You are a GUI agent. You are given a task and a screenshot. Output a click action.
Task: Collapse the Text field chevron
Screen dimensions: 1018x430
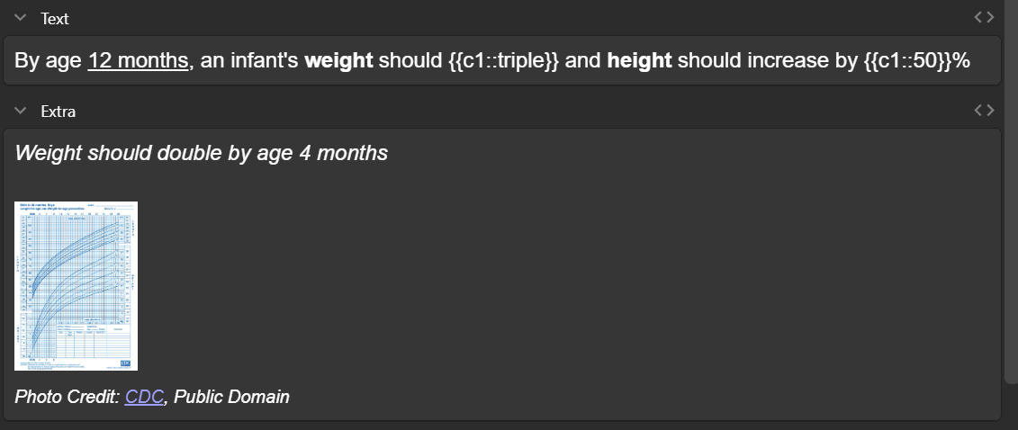[x=21, y=18]
